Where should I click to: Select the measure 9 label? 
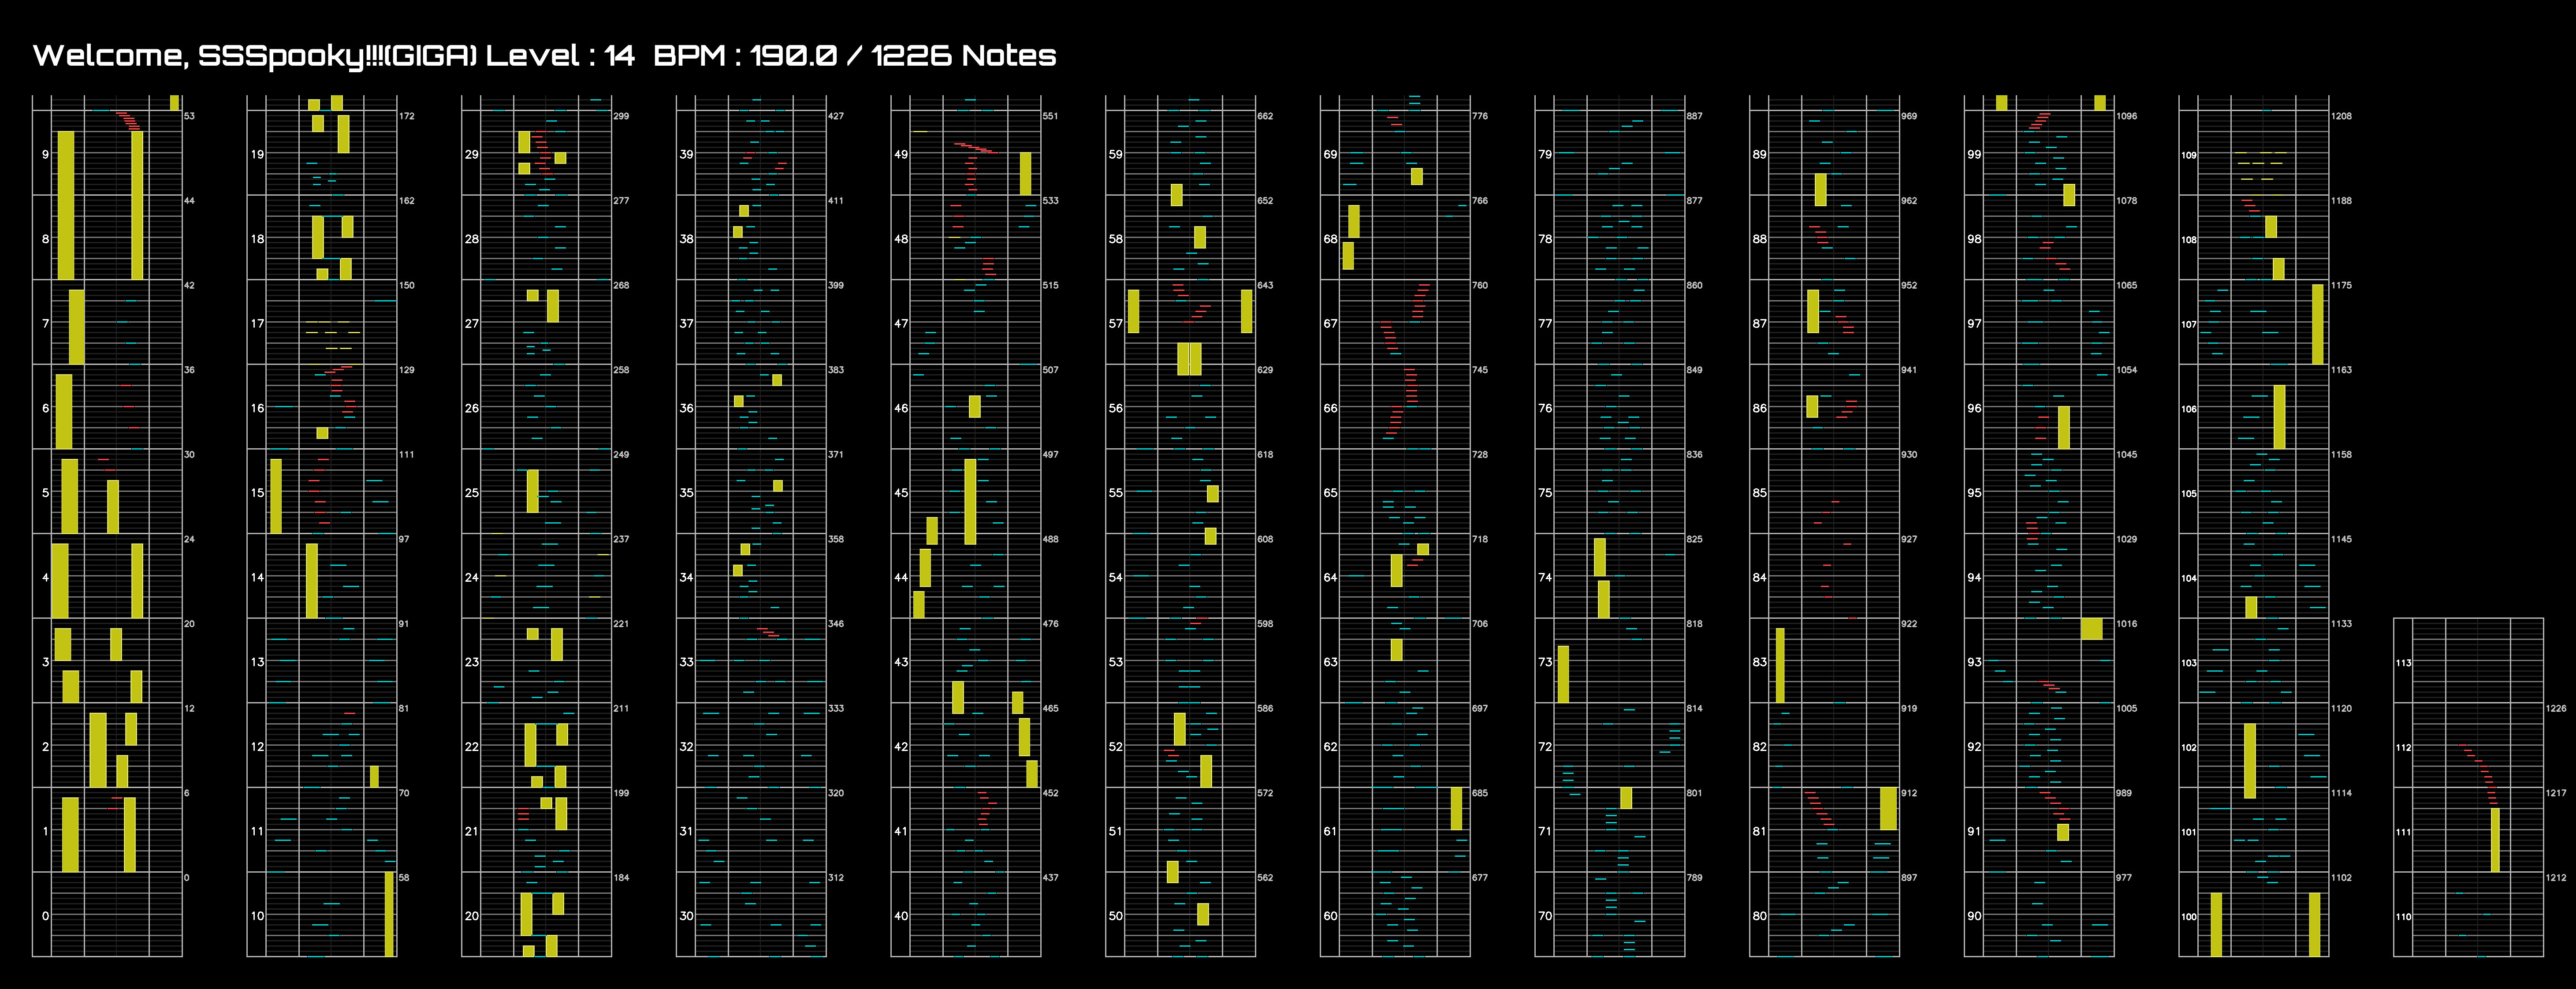click(45, 154)
